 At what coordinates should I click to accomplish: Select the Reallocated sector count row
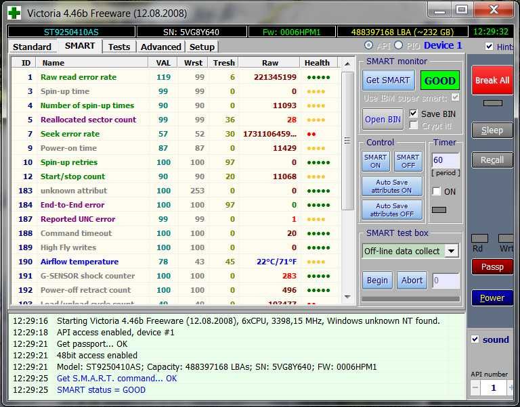pos(176,120)
